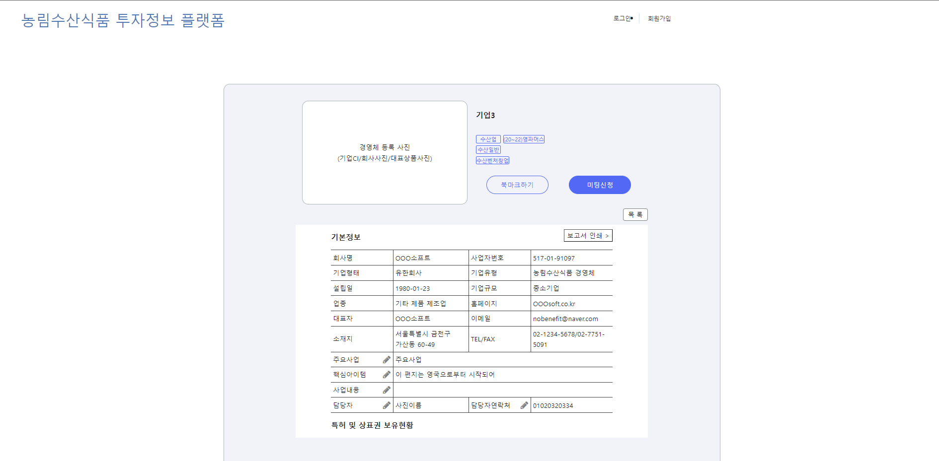Click the nobenefit@naver.com email link
939x461 pixels.
565,319
